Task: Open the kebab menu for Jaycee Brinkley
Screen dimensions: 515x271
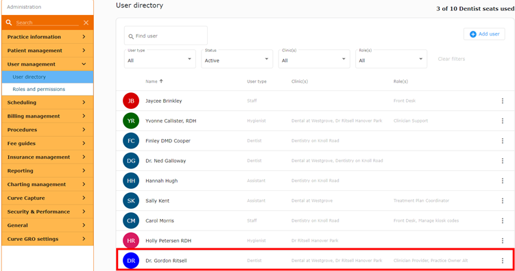Action: [502, 101]
